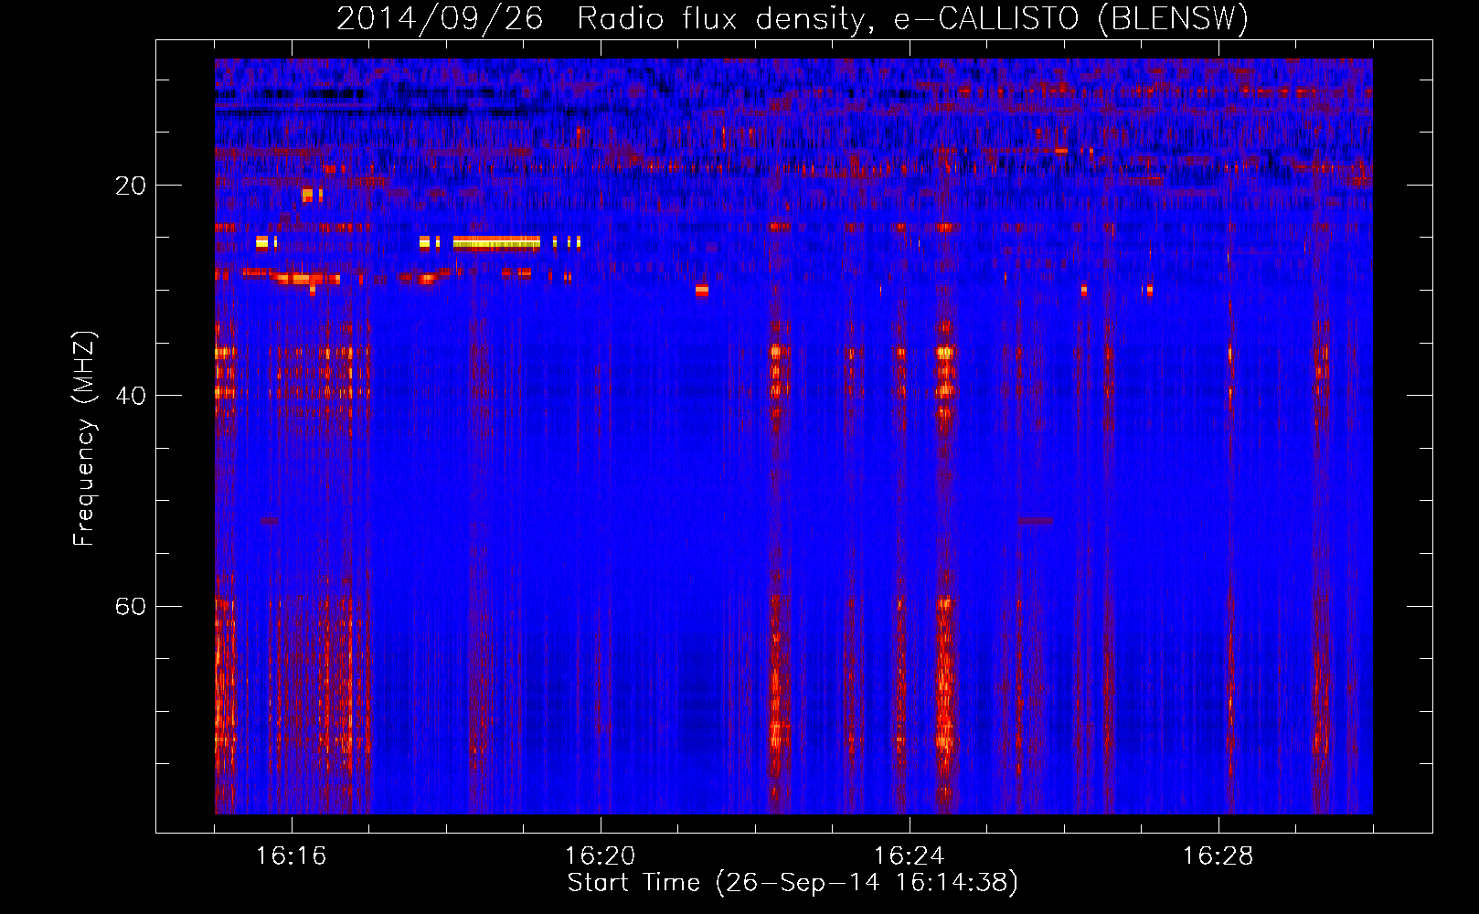Click the 16:24 time axis label
This screenshot has height=914, width=1479.
[x=909, y=856]
